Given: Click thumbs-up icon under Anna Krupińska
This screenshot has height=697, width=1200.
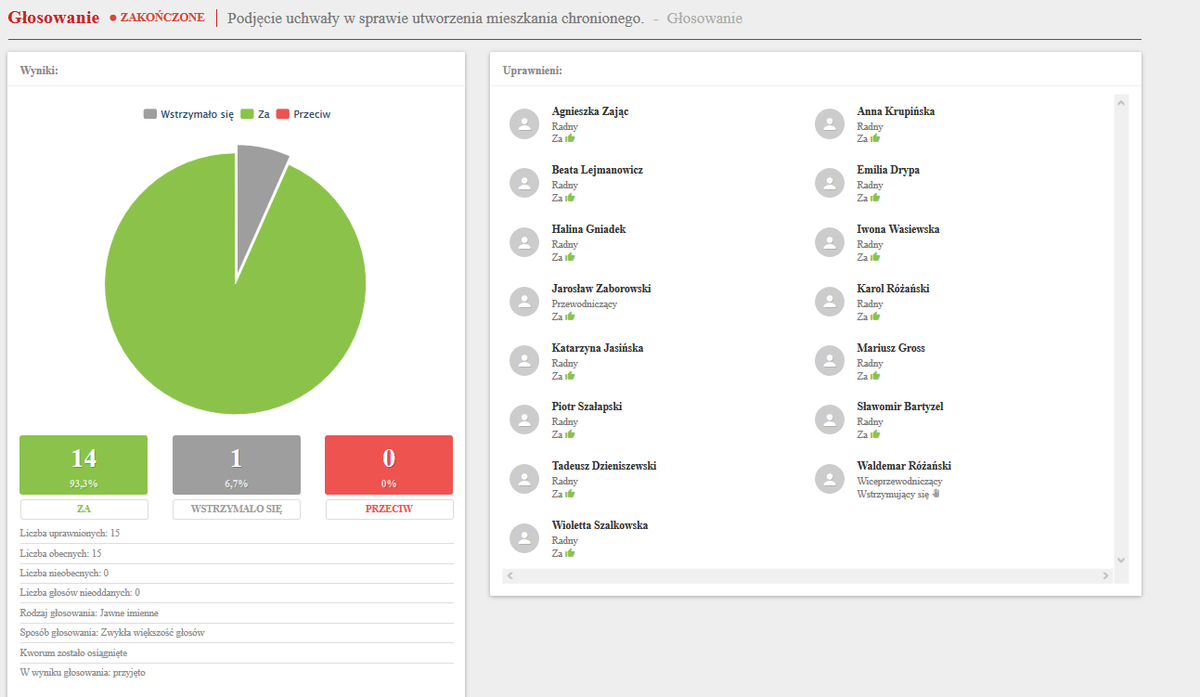Looking at the screenshot, I should [875, 138].
